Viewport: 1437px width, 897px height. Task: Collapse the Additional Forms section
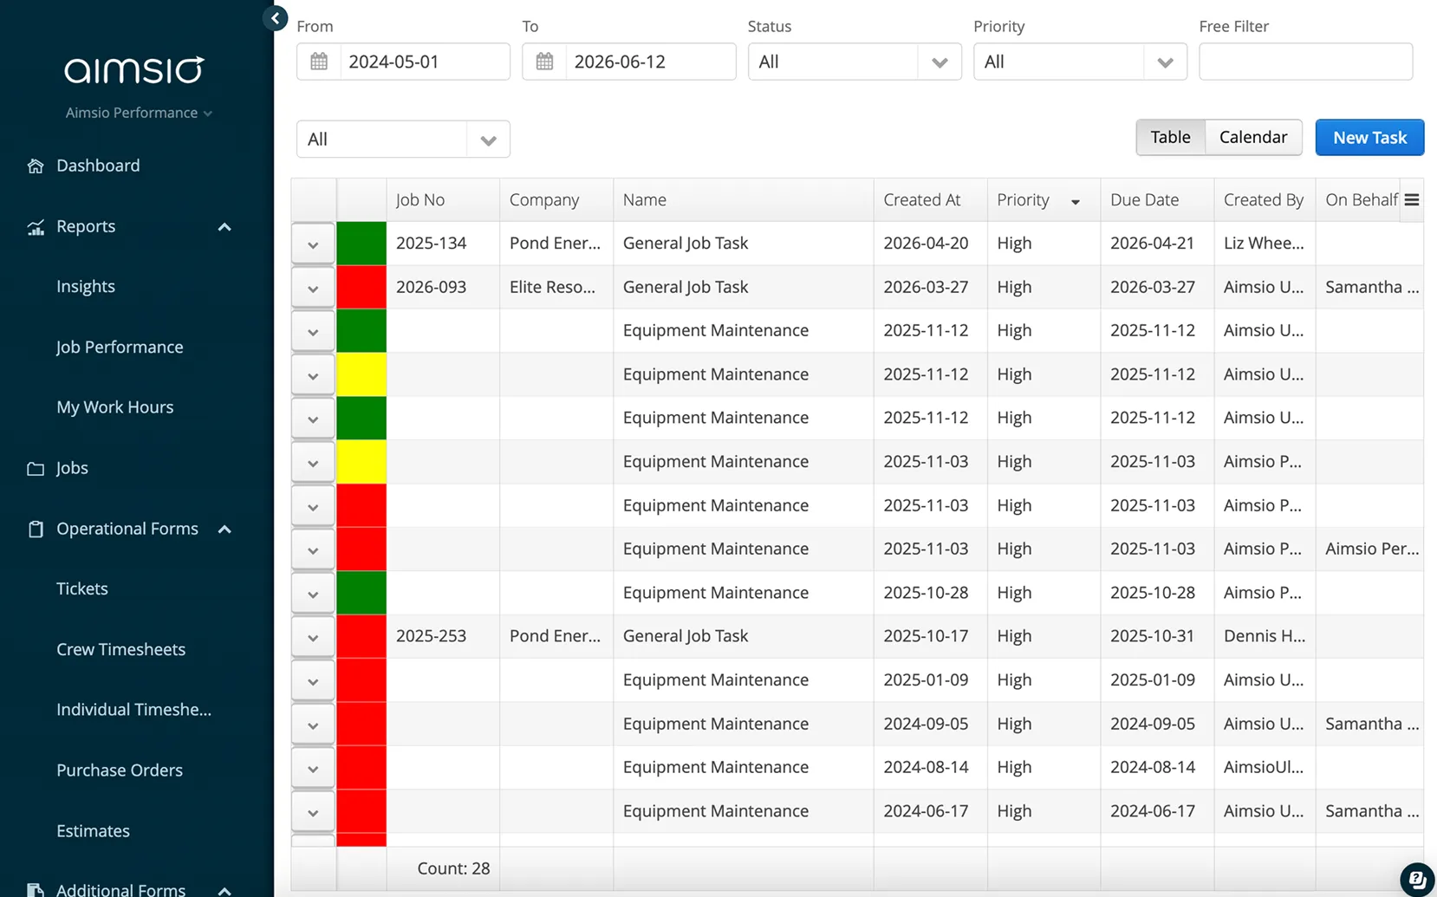[x=224, y=890]
